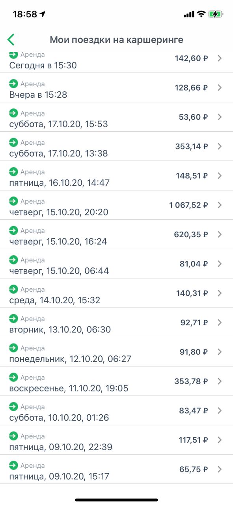Image resolution: width=233 pixels, height=506 pixels.
Task: Expand the 1 067,52 ₽ trip with its chevron
Action: point(220,205)
